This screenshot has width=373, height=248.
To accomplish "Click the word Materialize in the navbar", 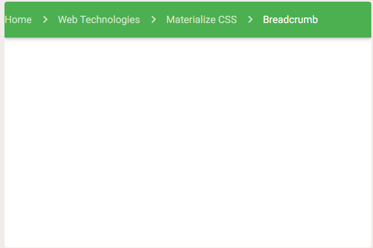I will [x=191, y=20].
